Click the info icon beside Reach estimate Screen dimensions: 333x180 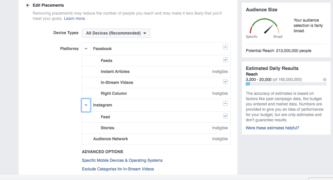pyautogui.click(x=324, y=80)
